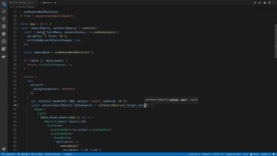Change language mode TypeScript React
Image resolution: width=277 pixels, height=156 pixels.
(233, 154)
